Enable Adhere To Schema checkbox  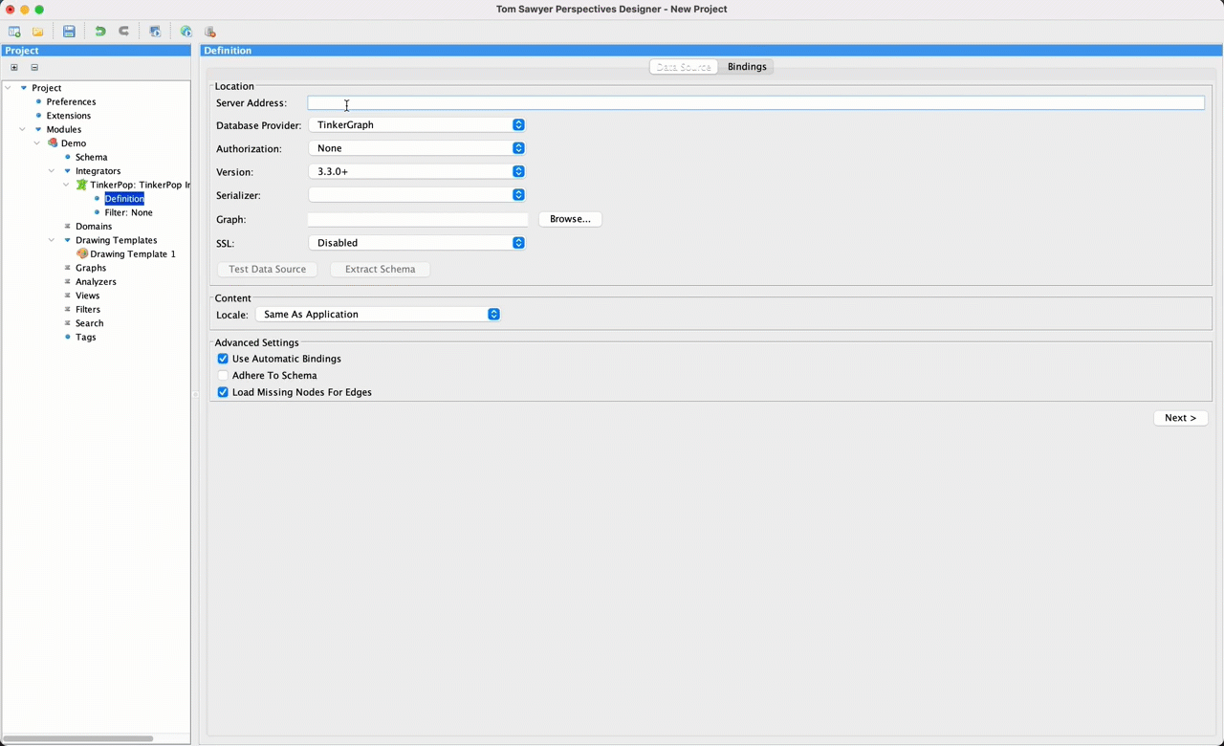223,376
